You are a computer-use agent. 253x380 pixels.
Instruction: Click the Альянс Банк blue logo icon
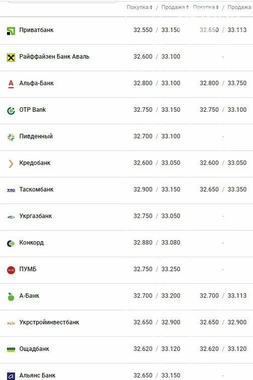(x=11, y=376)
